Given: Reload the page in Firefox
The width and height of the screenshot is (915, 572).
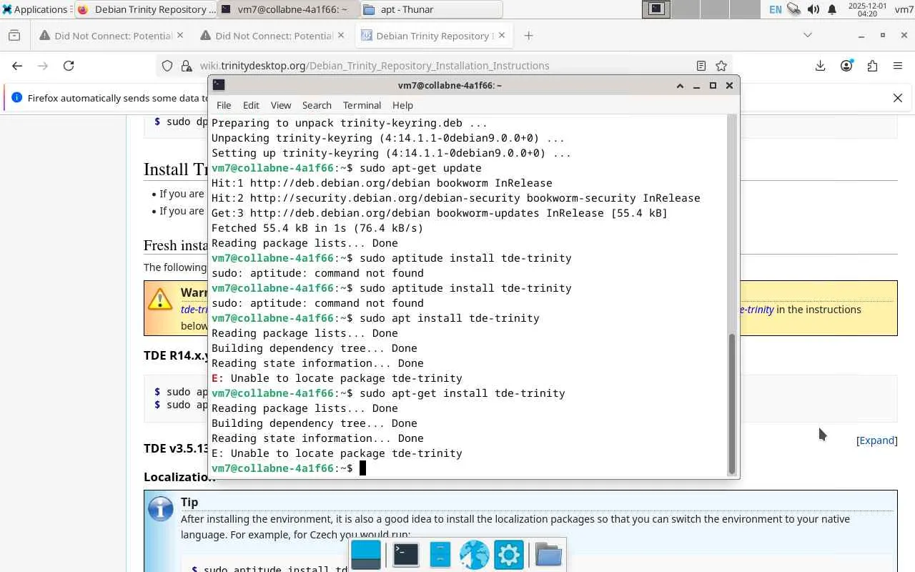Looking at the screenshot, I should coord(69,66).
